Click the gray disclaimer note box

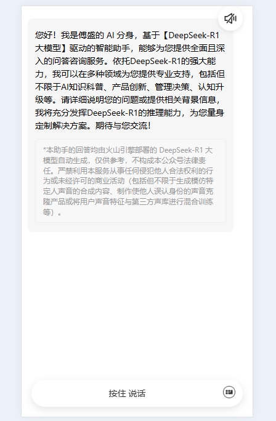pyautogui.click(x=131, y=181)
